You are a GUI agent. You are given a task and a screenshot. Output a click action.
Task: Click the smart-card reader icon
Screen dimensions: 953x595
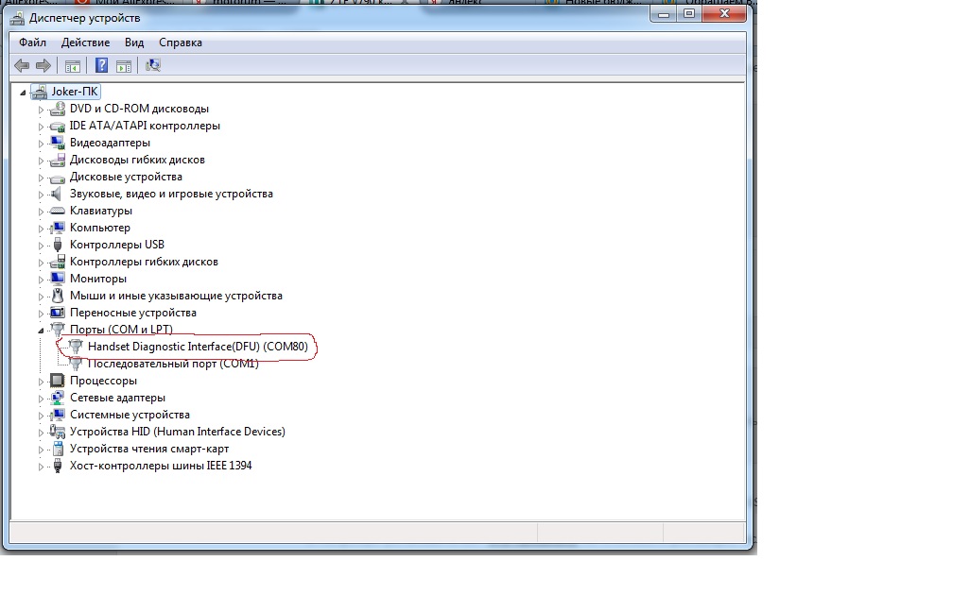tap(57, 449)
